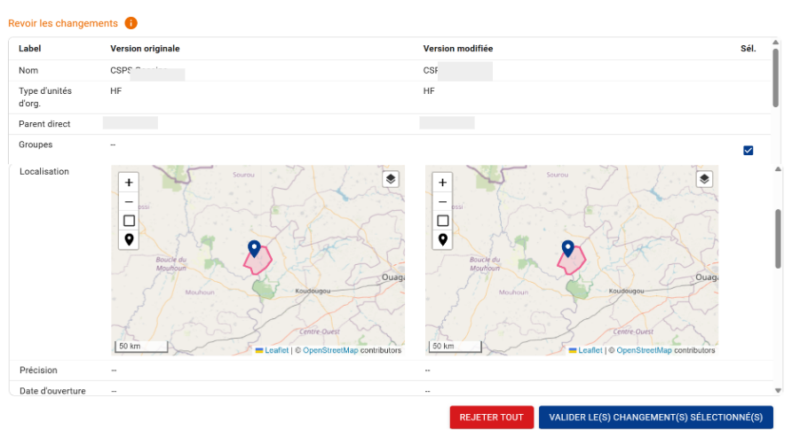Select the rectangle tool on modified map
This screenshot has width=792, height=437.
442,221
